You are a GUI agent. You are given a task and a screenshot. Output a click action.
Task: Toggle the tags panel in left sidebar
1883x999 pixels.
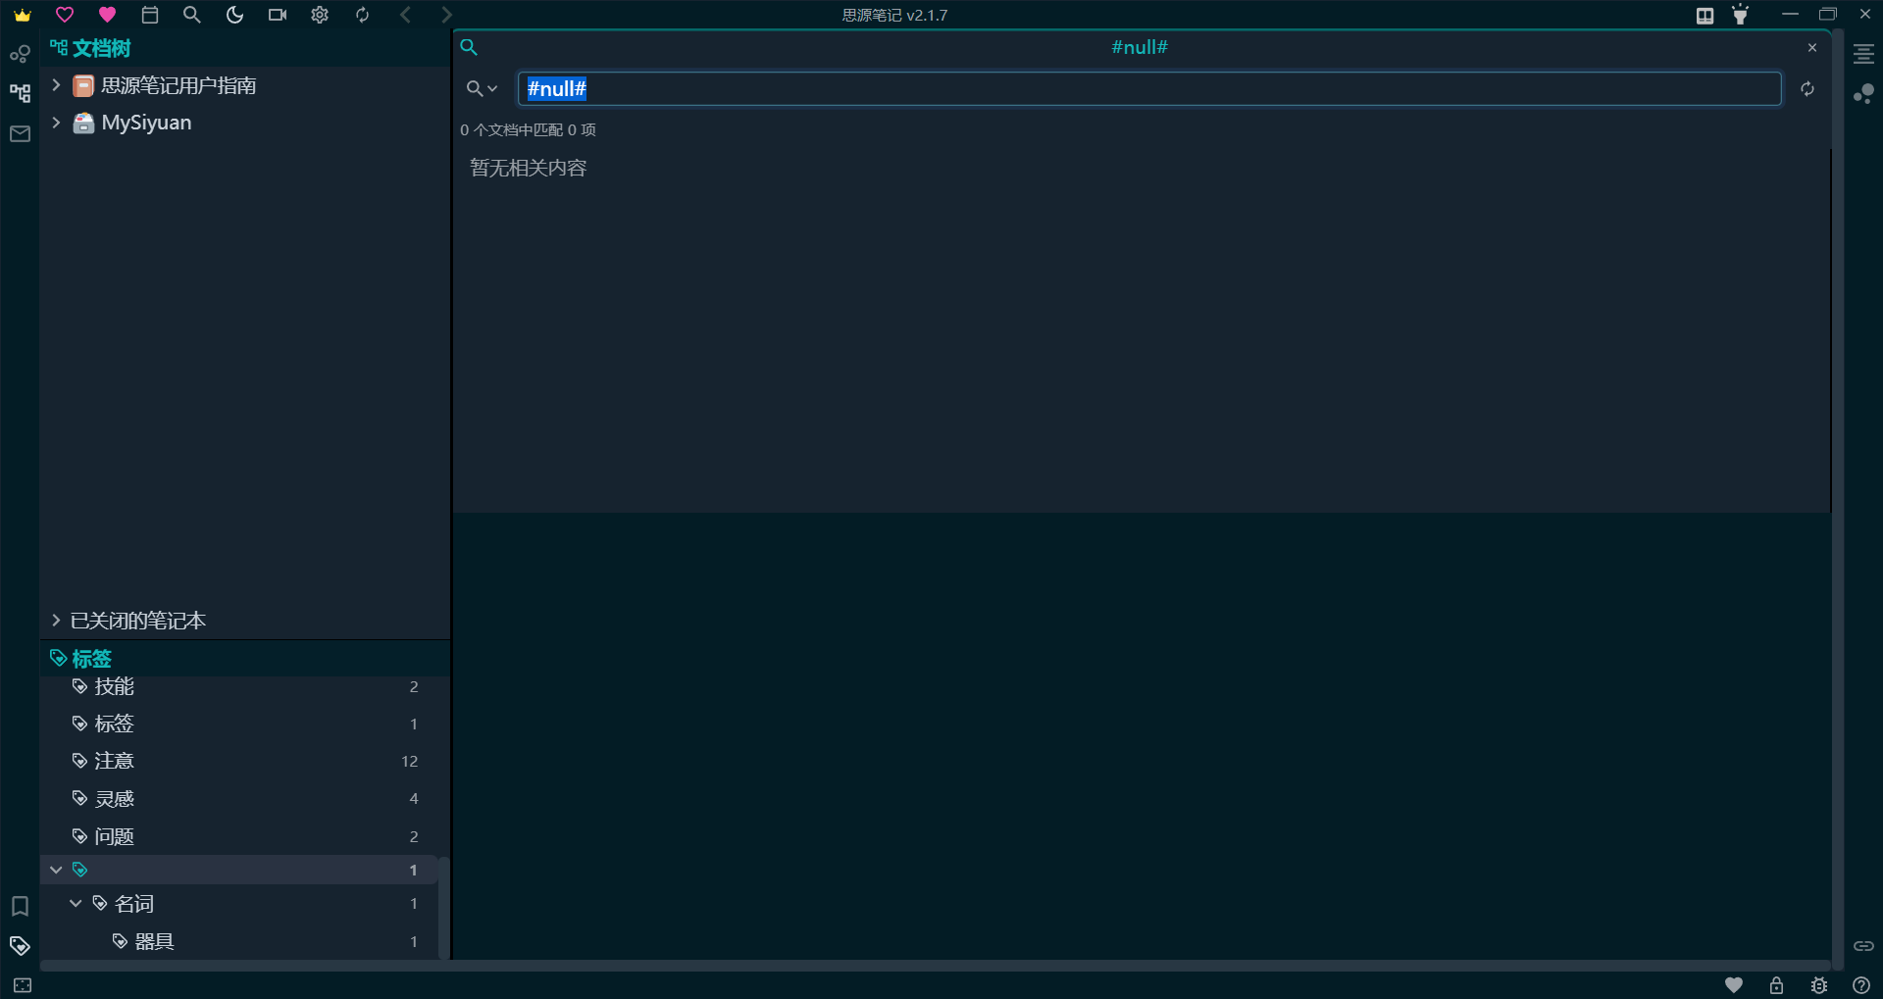20,946
